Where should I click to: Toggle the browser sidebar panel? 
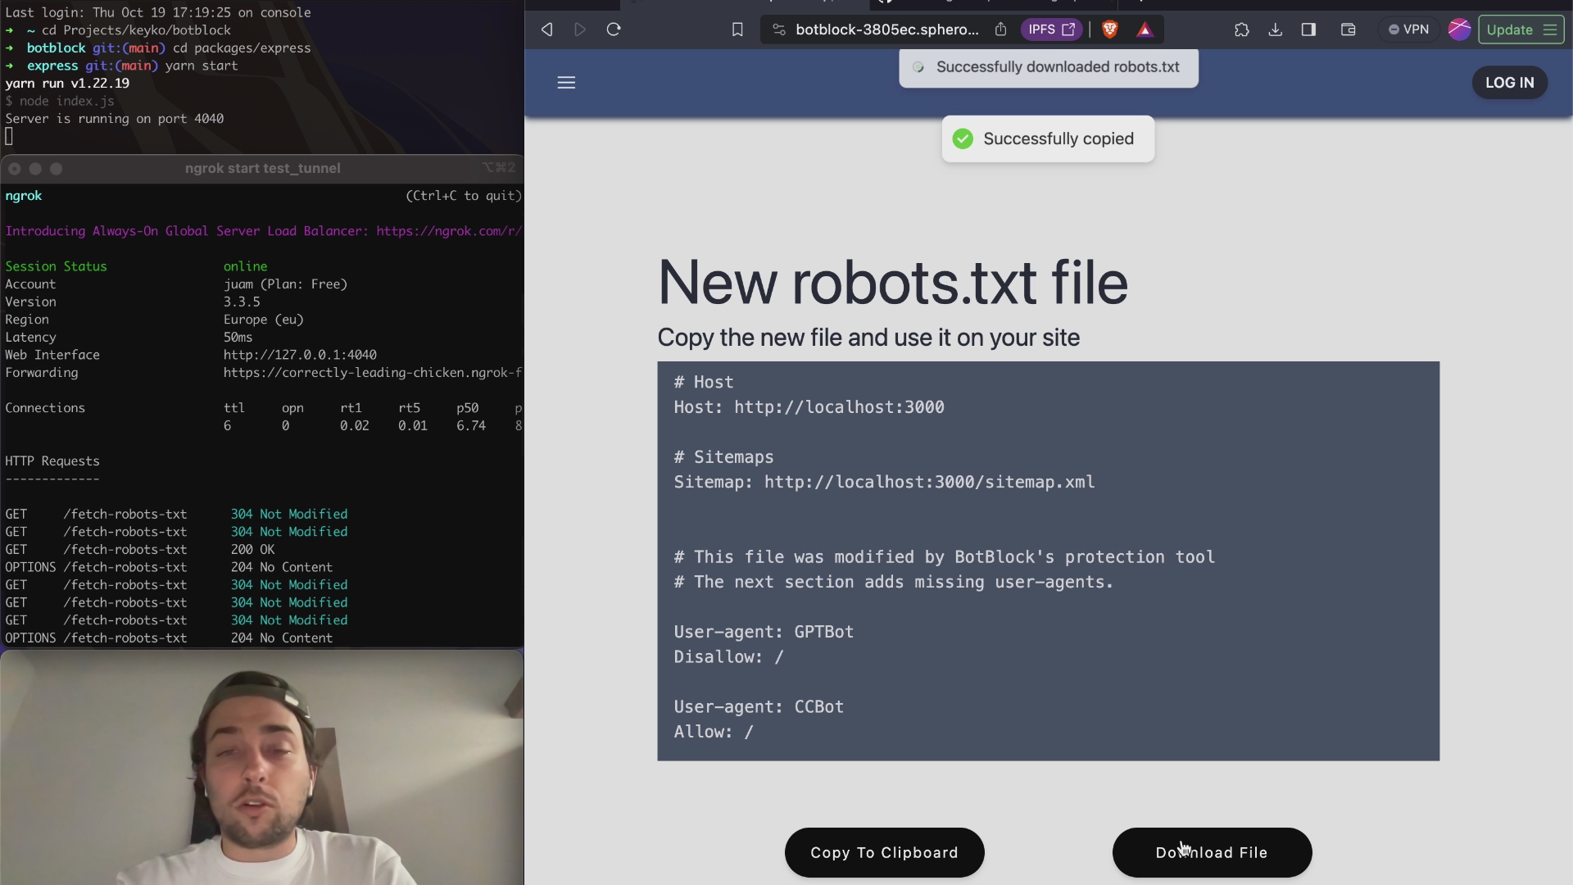tap(1308, 29)
